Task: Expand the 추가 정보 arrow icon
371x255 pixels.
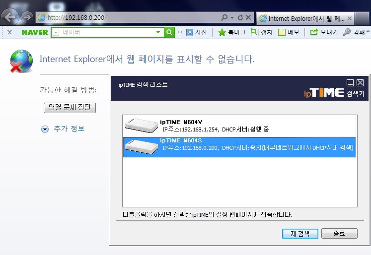Action: [45, 129]
